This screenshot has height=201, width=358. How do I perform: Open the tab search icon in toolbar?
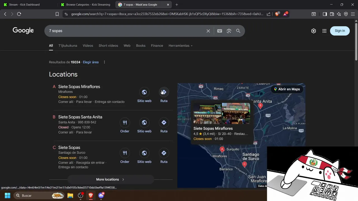(x=314, y=14)
